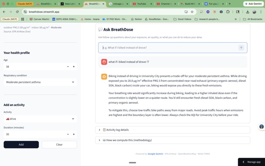The width and height of the screenshot is (265, 166).
Task: Open EEPS 4084-5084 bookmark
Action: pyautogui.click(x=65, y=19)
